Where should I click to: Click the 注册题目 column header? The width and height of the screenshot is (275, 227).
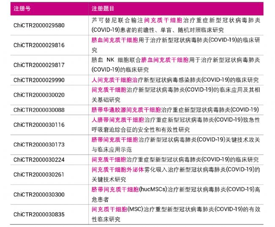coord(103,8)
